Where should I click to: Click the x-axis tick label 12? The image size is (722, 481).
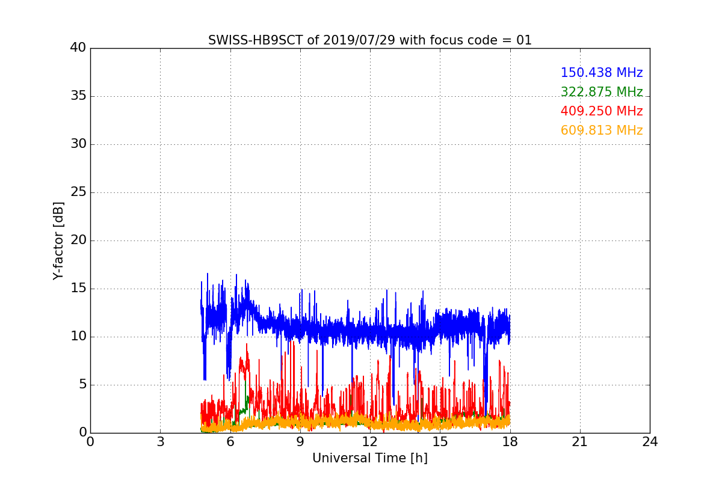[x=370, y=442]
